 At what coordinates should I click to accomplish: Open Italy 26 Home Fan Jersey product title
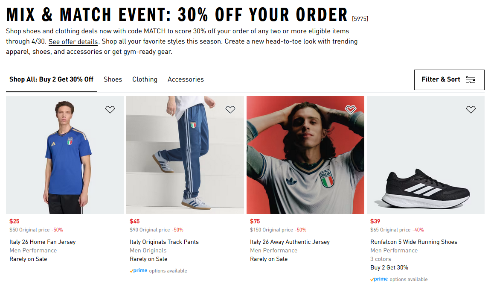pos(42,242)
